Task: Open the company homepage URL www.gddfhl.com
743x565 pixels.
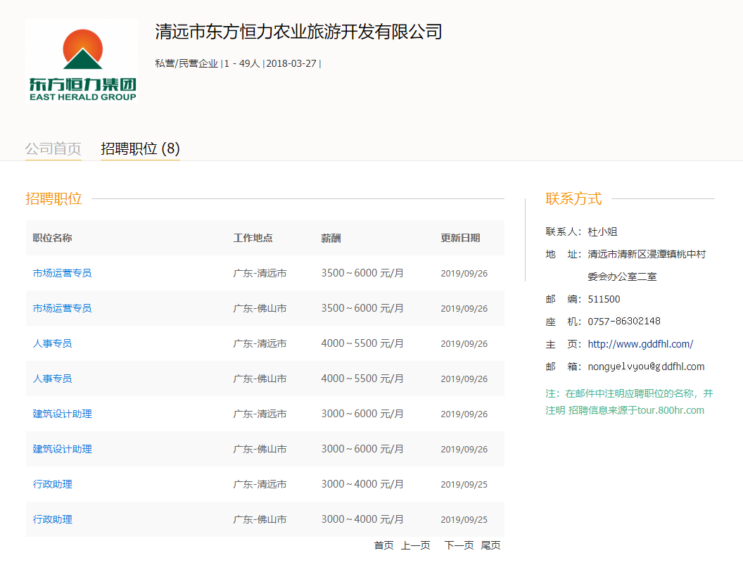Action: point(640,344)
